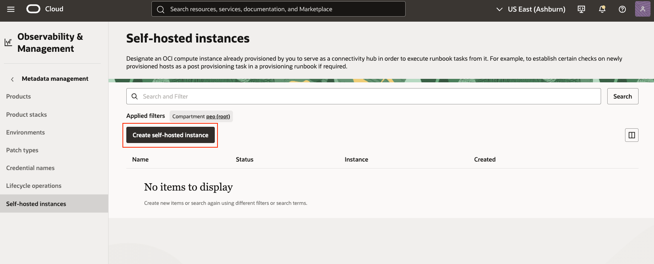This screenshot has height=264, width=654.
Task: Click the Oracle Cloud logo
Action: (x=33, y=9)
